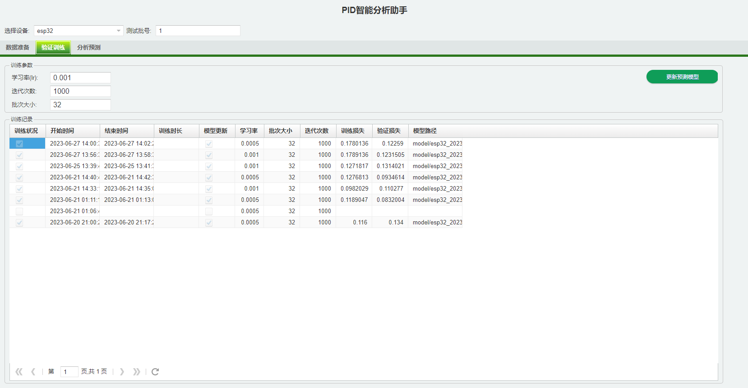
Task: Select model path in 2023-06-21 01:11 row
Action: pos(435,200)
